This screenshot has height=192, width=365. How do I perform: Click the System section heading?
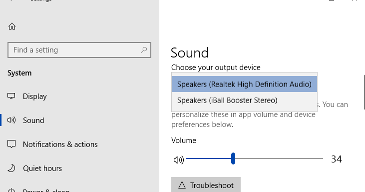click(x=19, y=73)
